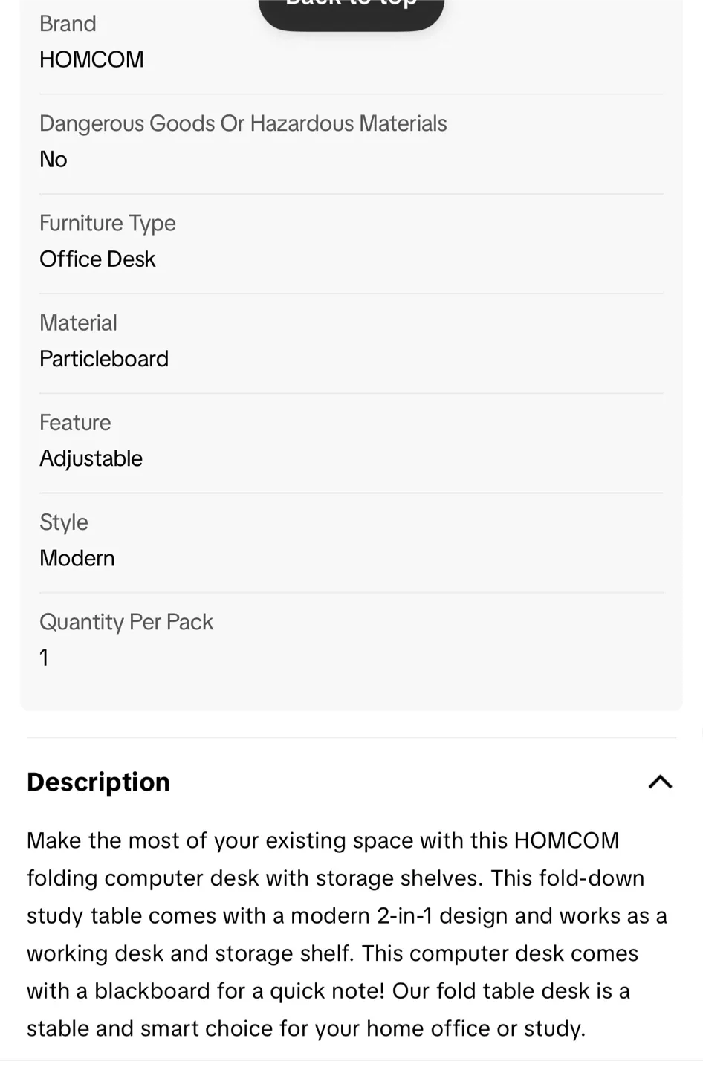Viewport: 703px width, 1070px height.
Task: Click the Material label
Action: [78, 322]
